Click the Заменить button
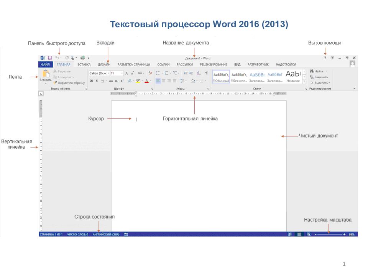 click(x=319, y=77)
